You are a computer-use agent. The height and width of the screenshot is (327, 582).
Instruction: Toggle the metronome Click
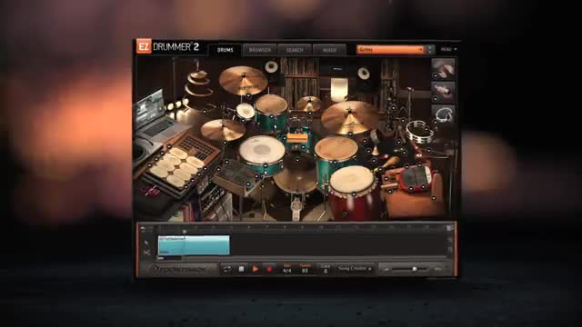coord(326,269)
